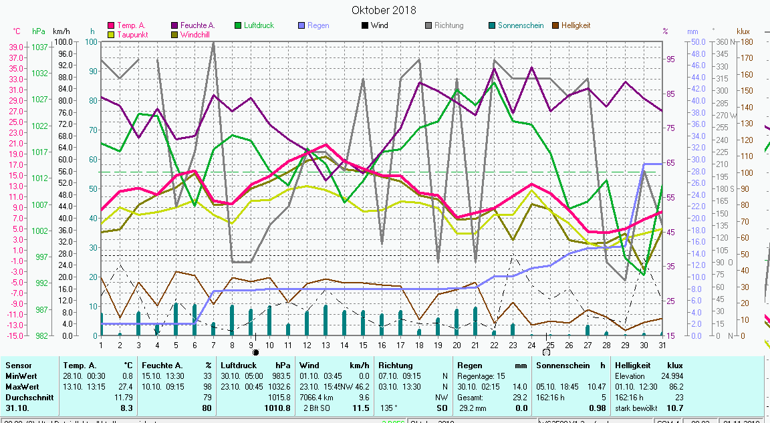Click the Oktober 2018 chart title

[384, 10]
